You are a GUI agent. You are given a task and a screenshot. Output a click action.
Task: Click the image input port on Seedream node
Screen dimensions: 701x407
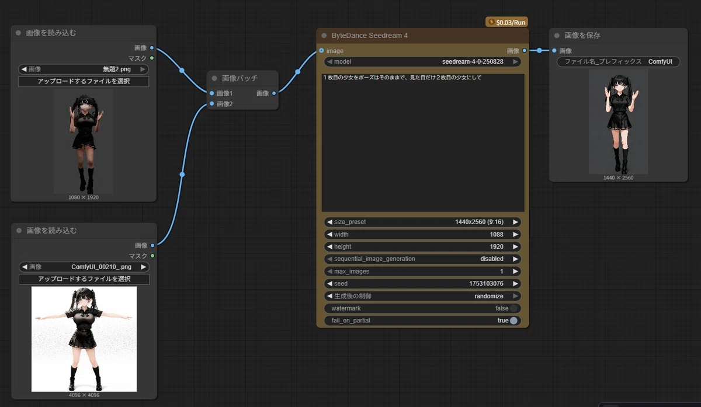pyautogui.click(x=321, y=51)
